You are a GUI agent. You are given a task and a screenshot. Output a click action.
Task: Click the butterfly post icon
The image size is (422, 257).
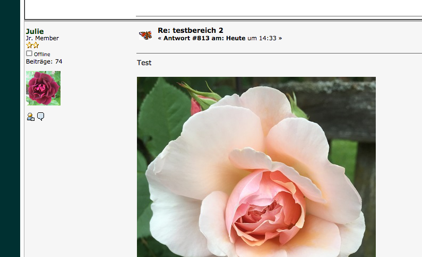click(x=145, y=35)
